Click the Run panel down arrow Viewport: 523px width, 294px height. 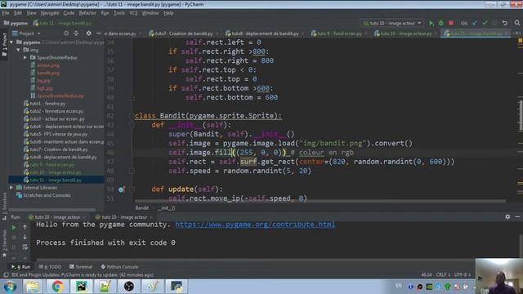(x=25, y=237)
